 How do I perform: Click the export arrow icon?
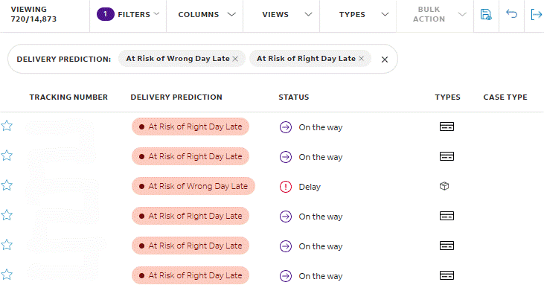tap(537, 15)
